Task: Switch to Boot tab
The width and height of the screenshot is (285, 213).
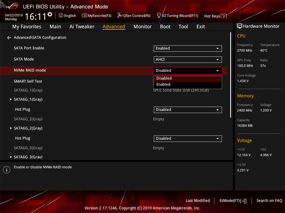Action: tap(165, 27)
